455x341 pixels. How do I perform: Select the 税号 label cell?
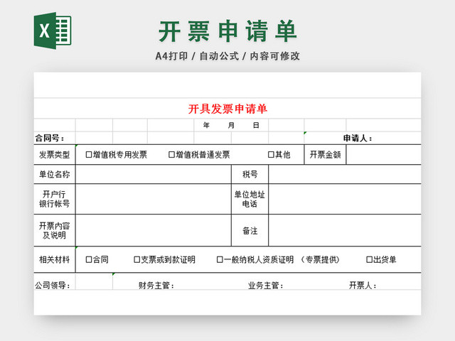coord(250,174)
